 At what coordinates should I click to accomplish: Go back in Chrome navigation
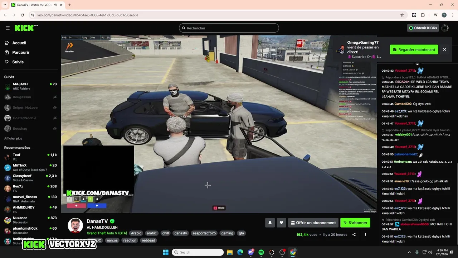pyautogui.click(x=5, y=15)
